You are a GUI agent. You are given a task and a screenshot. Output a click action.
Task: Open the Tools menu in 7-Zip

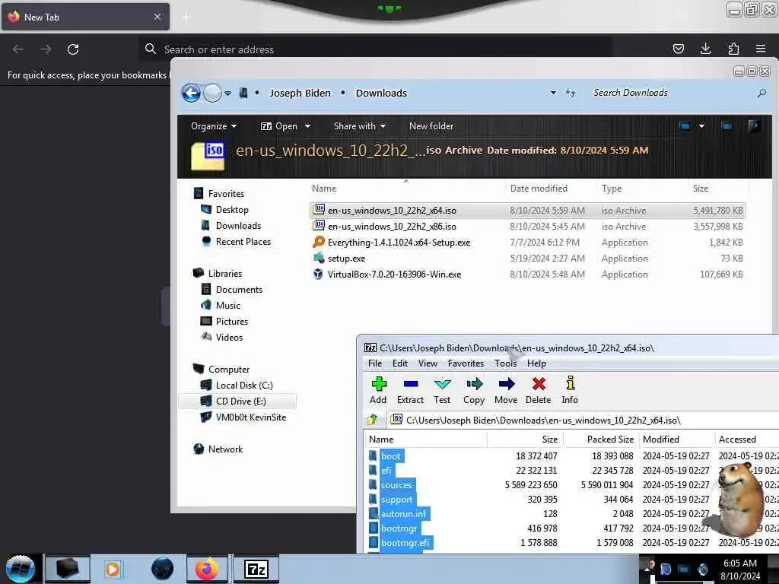[x=505, y=363]
